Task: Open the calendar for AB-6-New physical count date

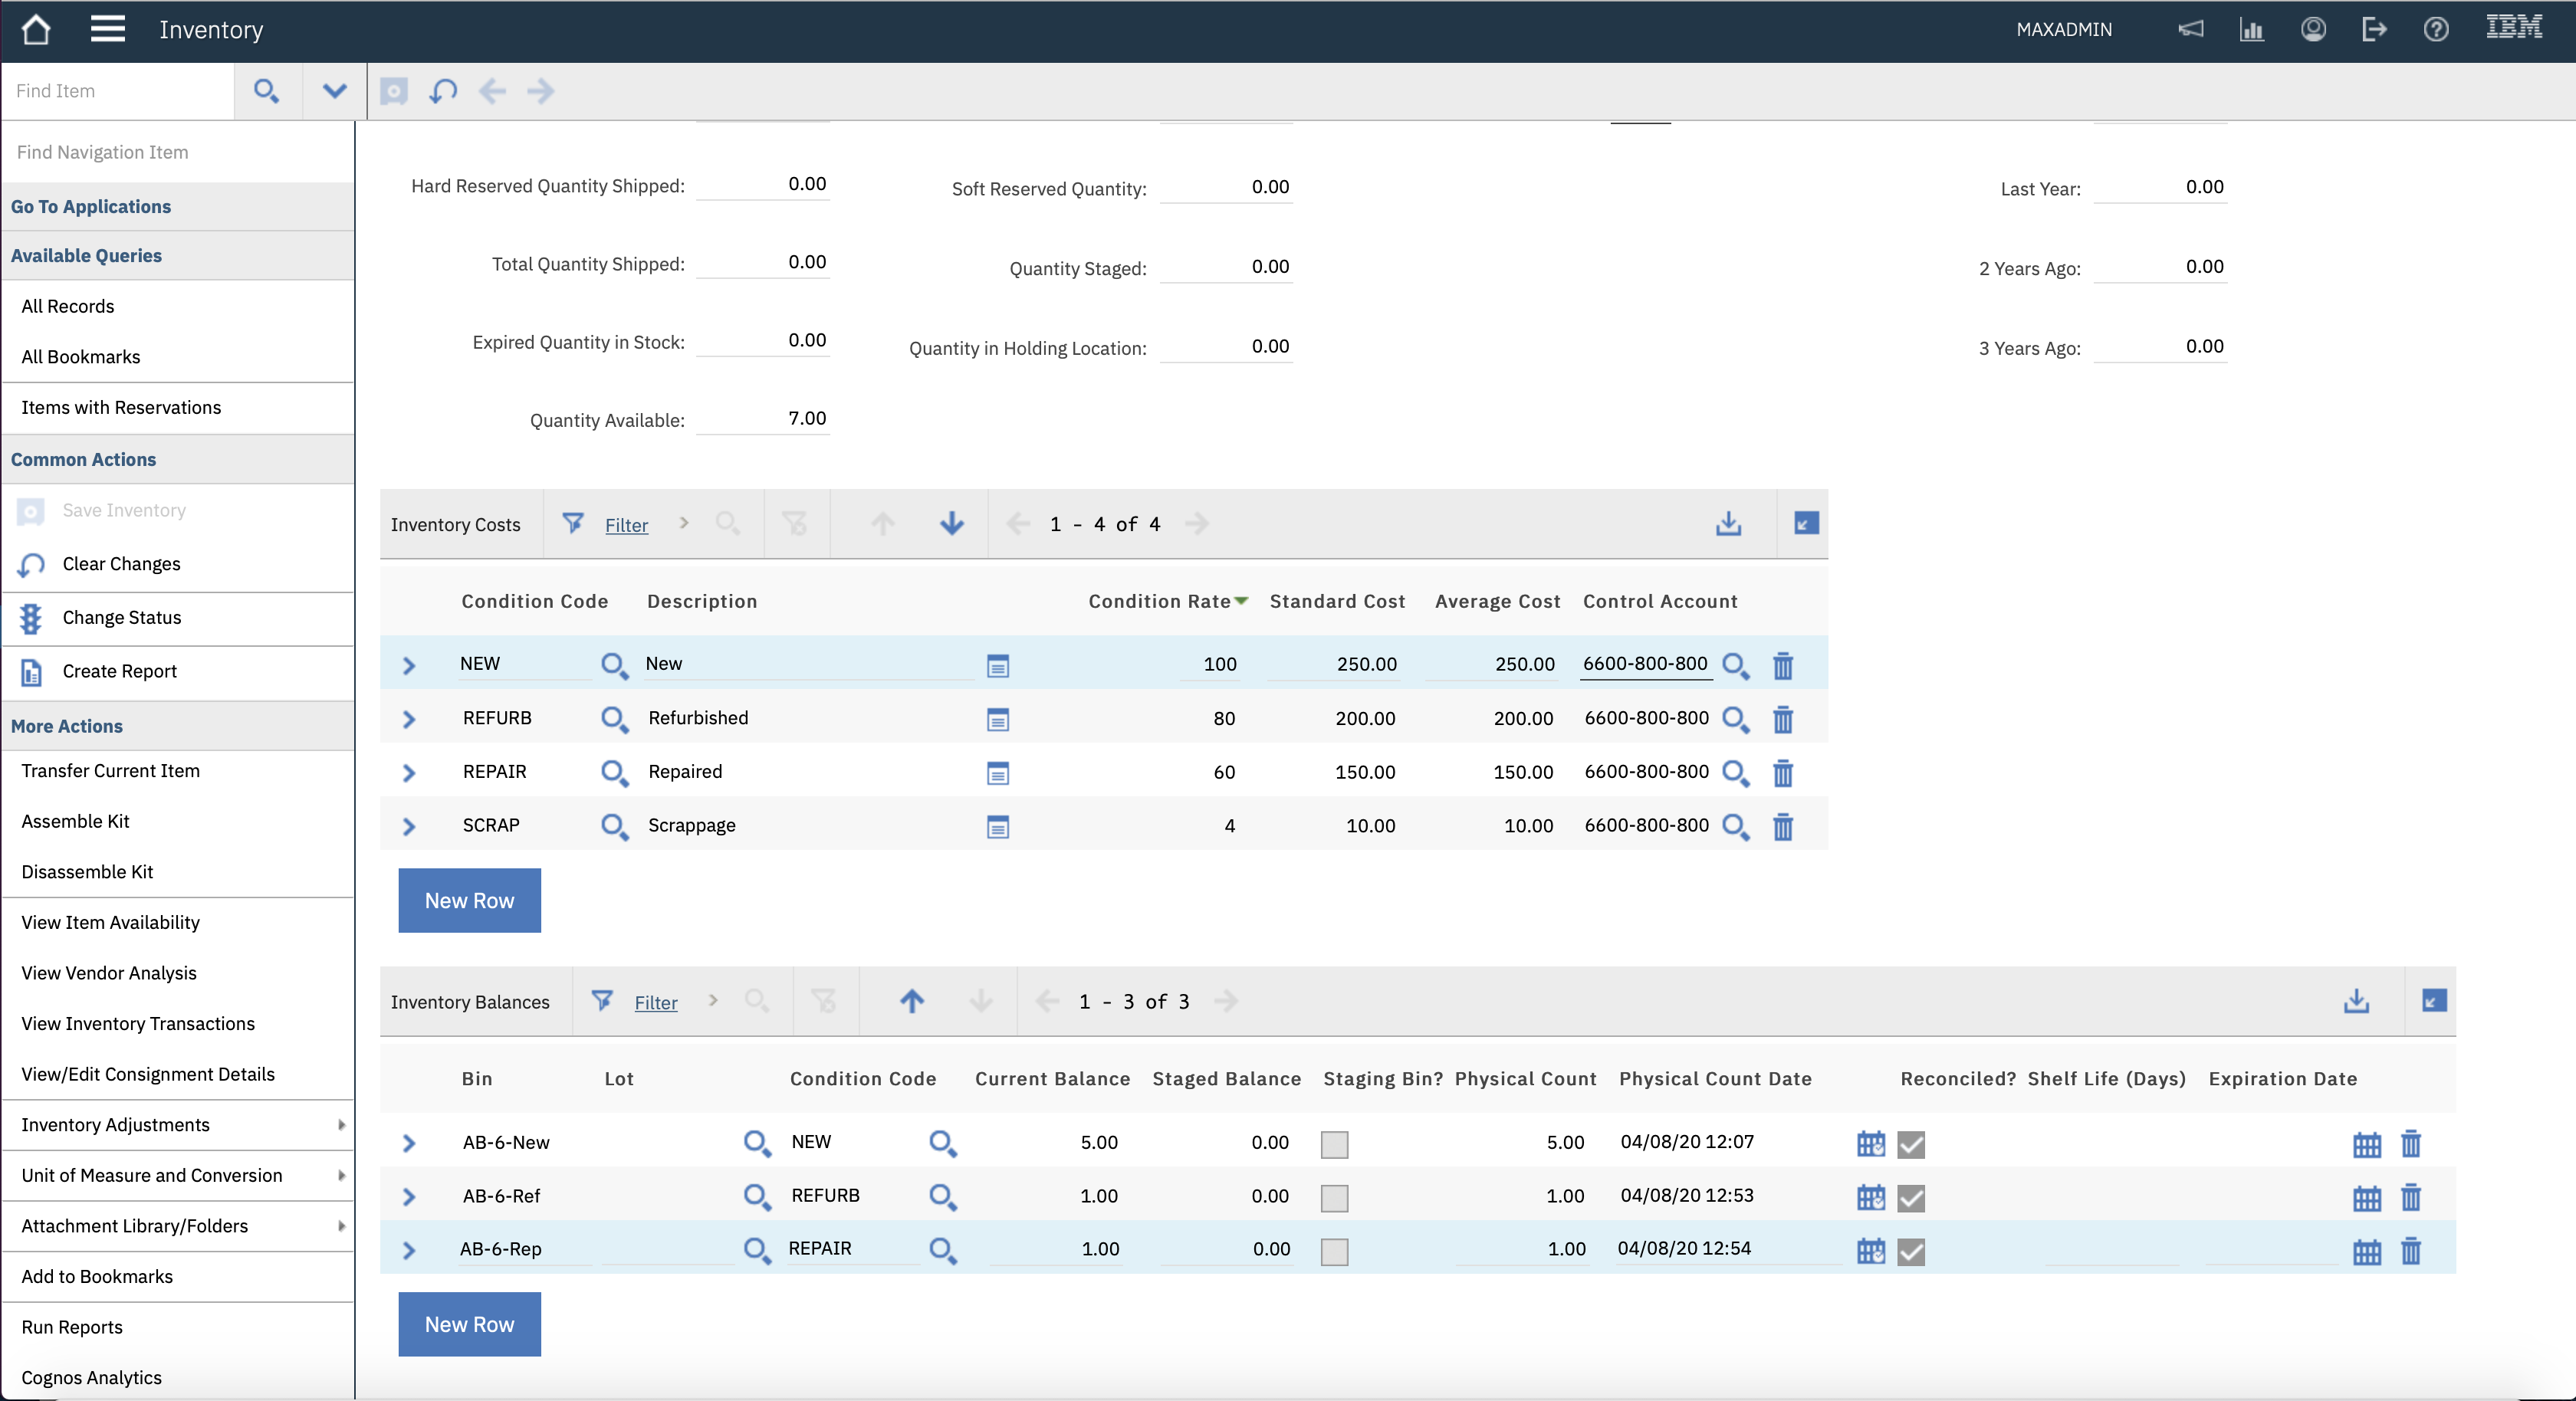Action: coord(1870,1143)
